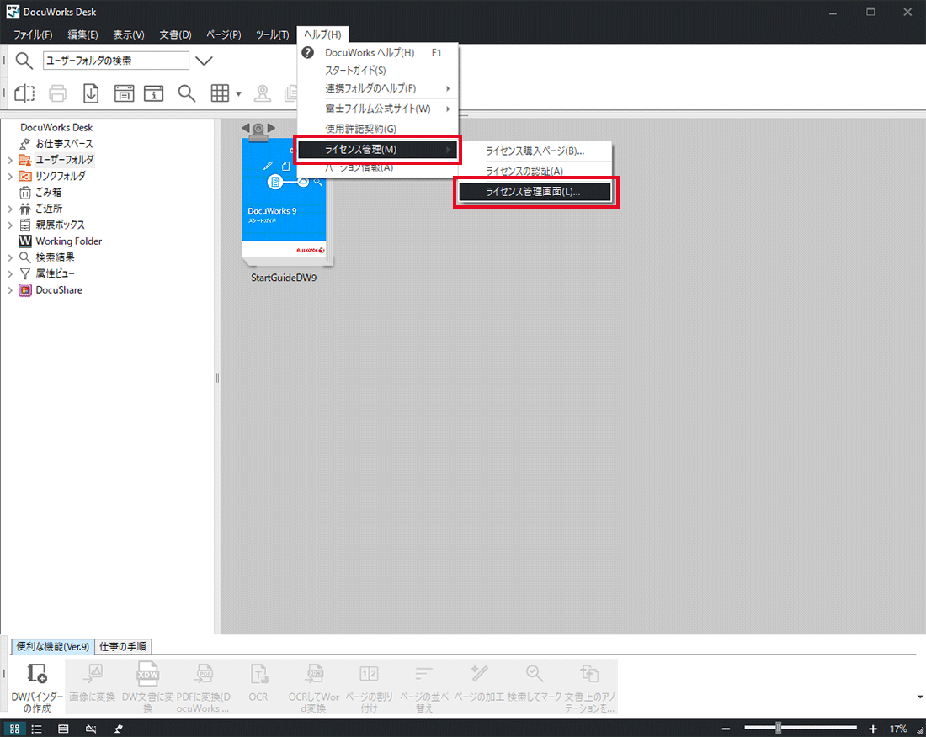926x737 pixels.
Task: Click the DW文書に変換 button
Action: 147,687
